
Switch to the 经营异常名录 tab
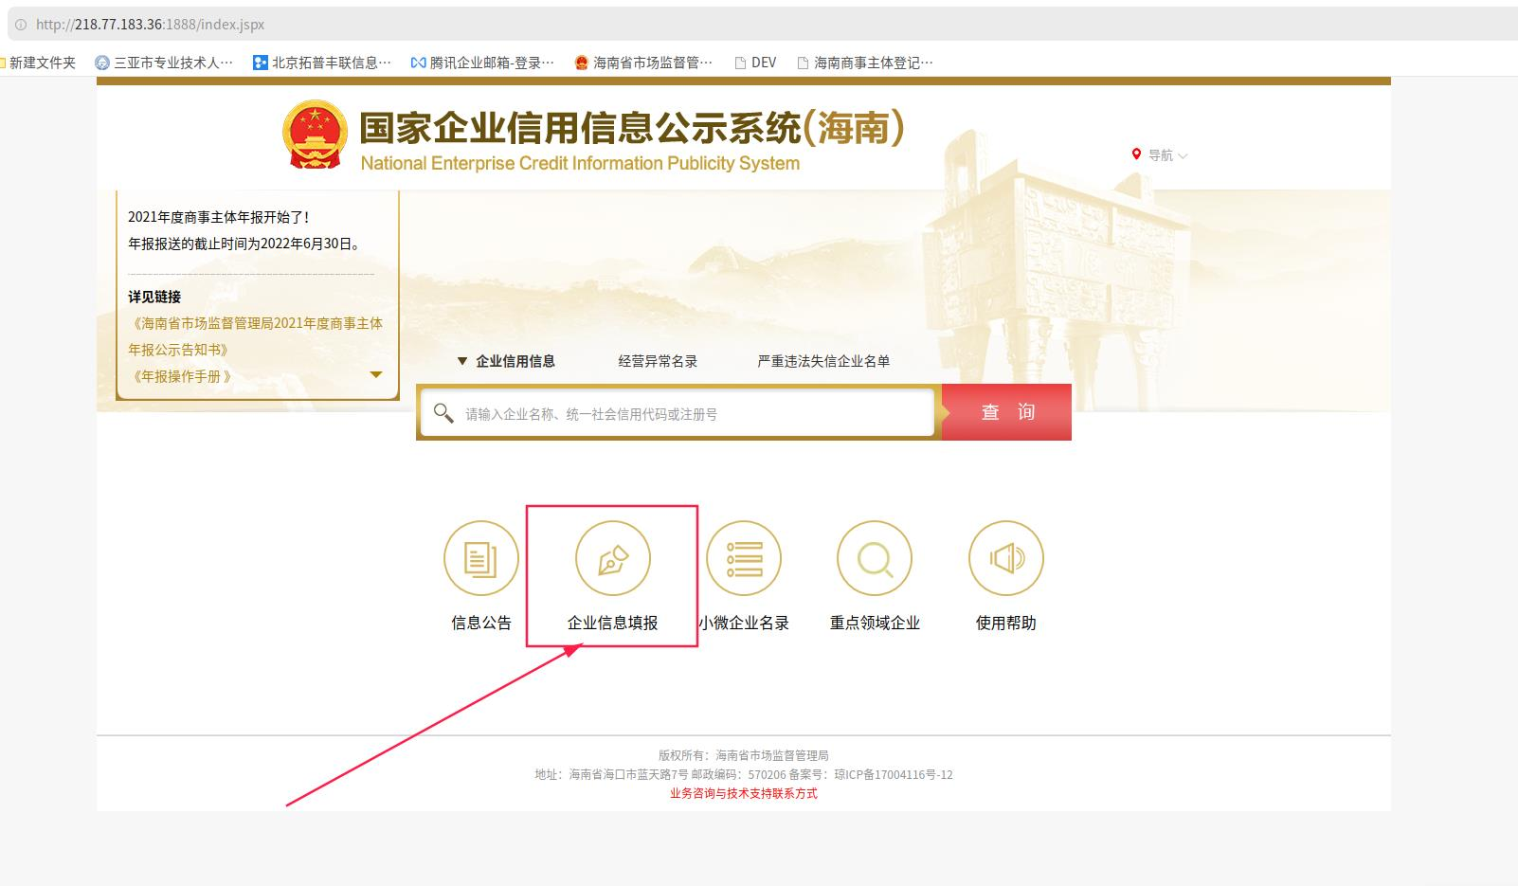tap(658, 361)
